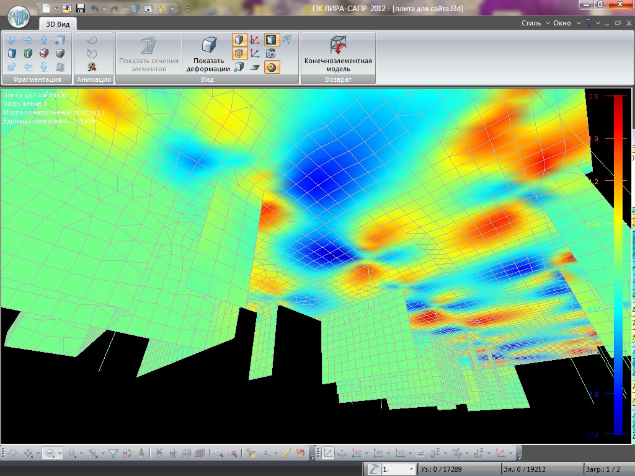Click the save floppy disk icon
Screen dimensions: 635x476
click(x=80, y=8)
